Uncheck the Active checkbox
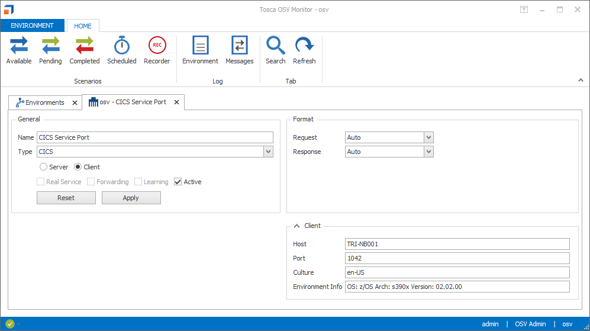The width and height of the screenshot is (590, 331). click(178, 182)
